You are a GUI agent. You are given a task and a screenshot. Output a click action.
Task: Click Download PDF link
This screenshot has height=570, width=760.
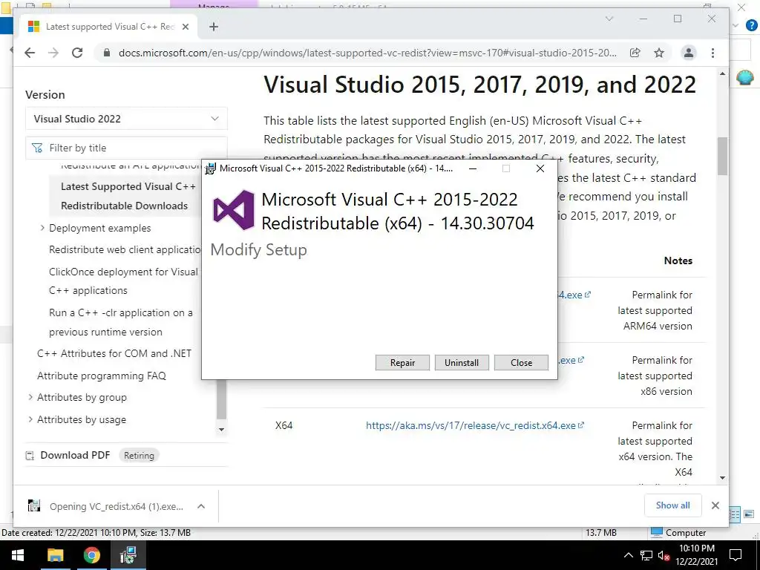pyautogui.click(x=75, y=455)
